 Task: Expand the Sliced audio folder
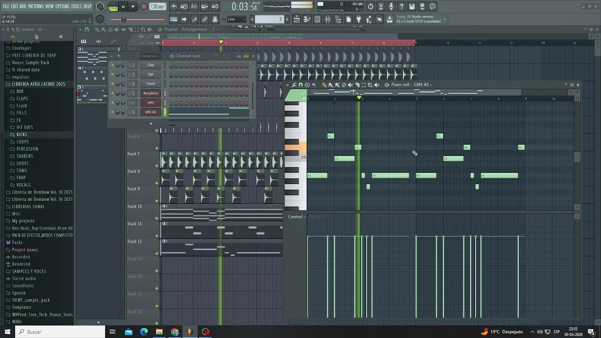[x=23, y=278]
